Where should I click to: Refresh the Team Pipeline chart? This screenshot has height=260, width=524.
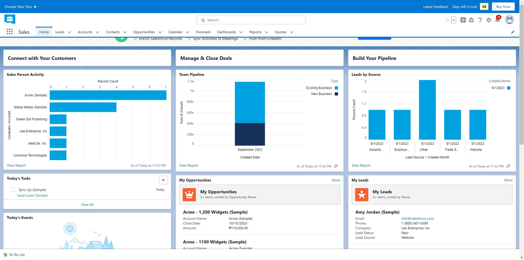click(x=336, y=166)
